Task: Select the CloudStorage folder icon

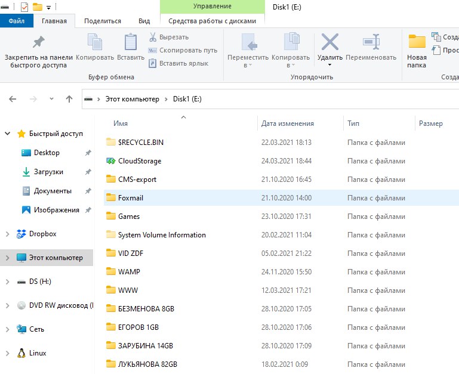Action: coord(111,160)
